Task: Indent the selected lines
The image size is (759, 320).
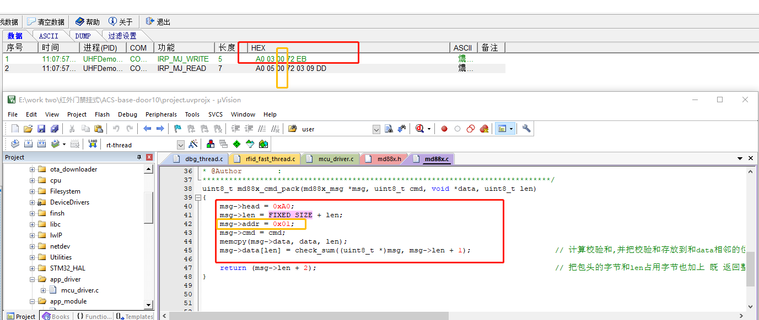Action: pyautogui.click(x=235, y=129)
